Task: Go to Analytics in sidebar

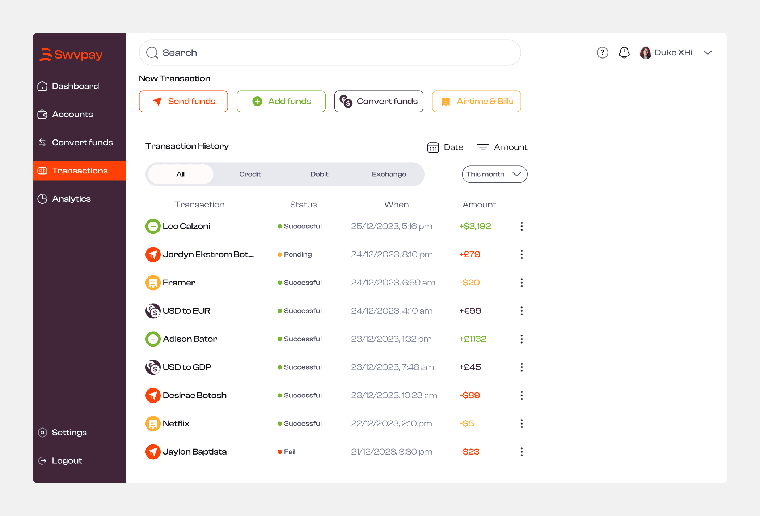Action: tap(71, 199)
